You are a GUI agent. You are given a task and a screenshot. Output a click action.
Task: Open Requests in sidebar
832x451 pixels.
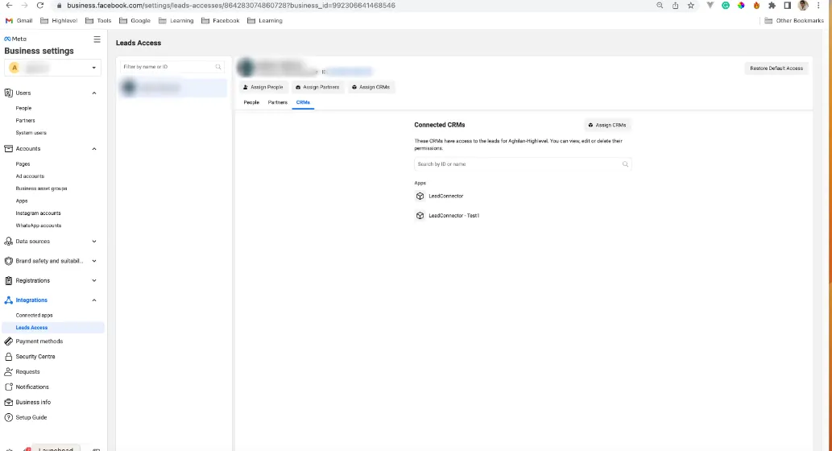coord(27,372)
